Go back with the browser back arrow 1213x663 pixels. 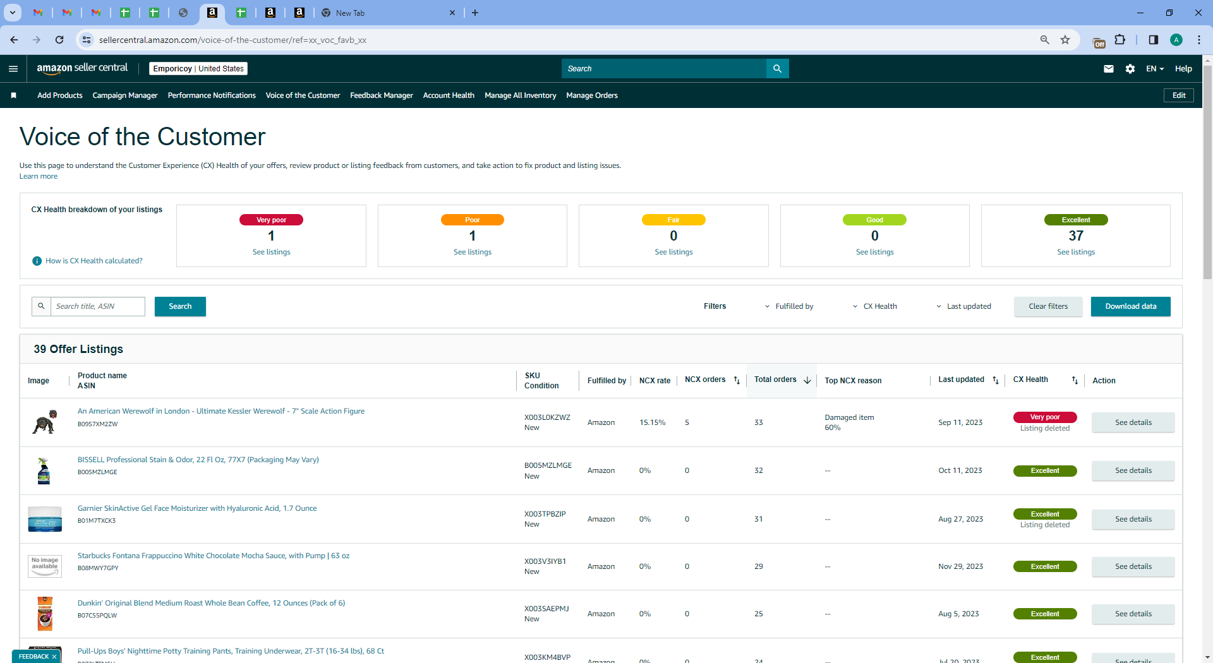(x=14, y=40)
